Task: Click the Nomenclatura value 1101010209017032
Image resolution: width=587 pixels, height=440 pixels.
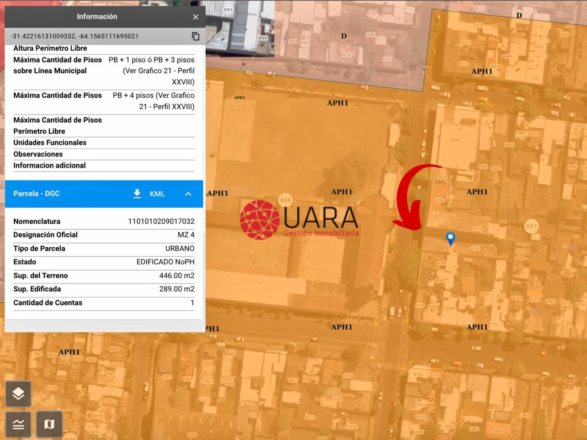Action: coord(161,221)
